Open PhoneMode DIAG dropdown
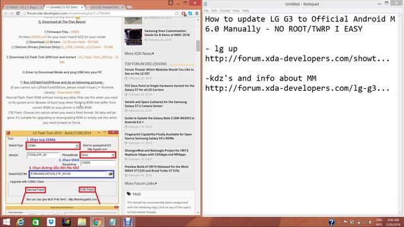The image size is (404, 227). click(98, 155)
